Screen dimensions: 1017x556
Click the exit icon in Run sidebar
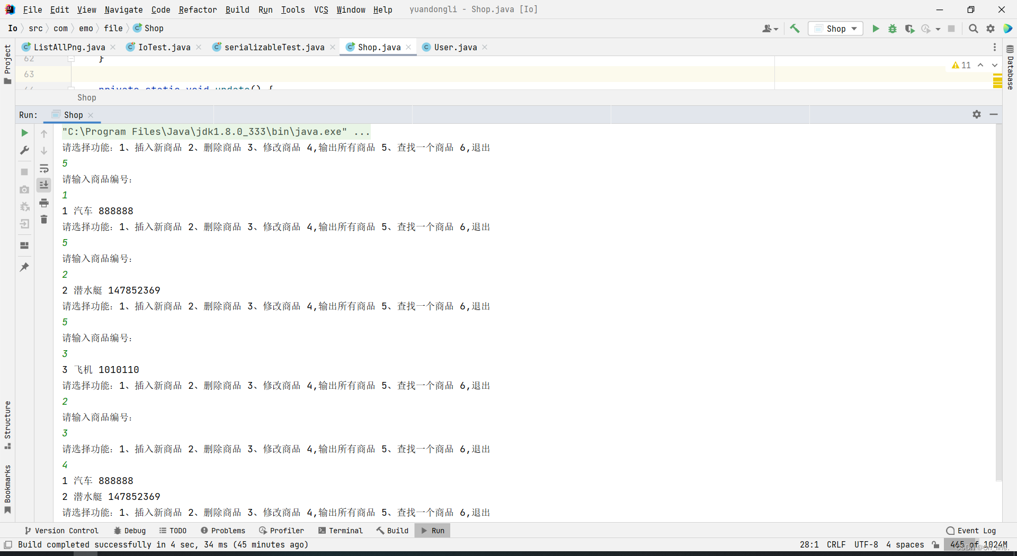point(24,224)
